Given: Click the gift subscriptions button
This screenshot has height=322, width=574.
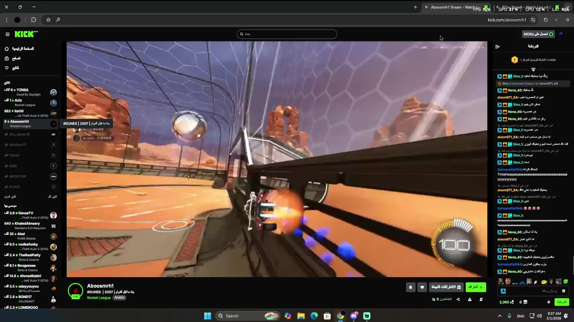Looking at the screenshot, I should pos(446,287).
